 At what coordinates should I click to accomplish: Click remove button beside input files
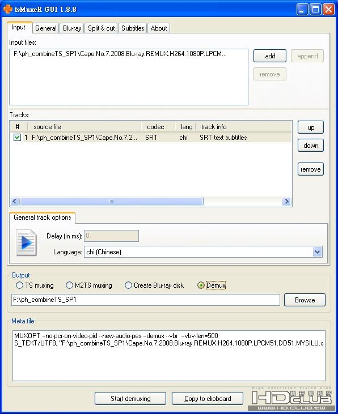(270, 74)
